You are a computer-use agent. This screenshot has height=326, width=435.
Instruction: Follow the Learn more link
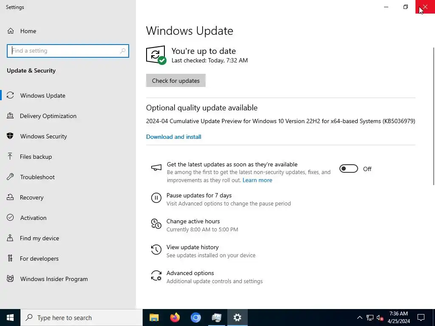click(x=257, y=180)
